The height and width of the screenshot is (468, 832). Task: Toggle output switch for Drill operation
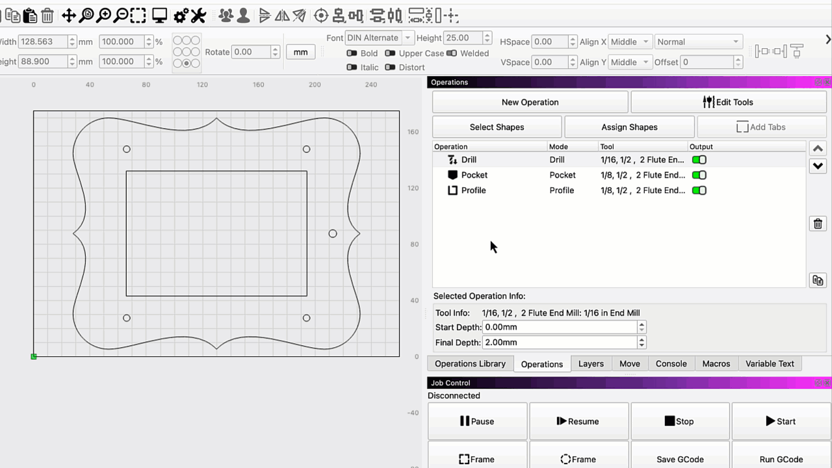[x=699, y=160]
